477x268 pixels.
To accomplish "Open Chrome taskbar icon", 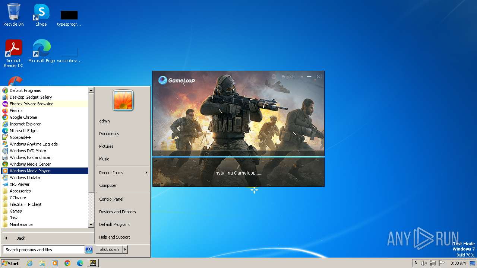I will pyautogui.click(x=67, y=263).
